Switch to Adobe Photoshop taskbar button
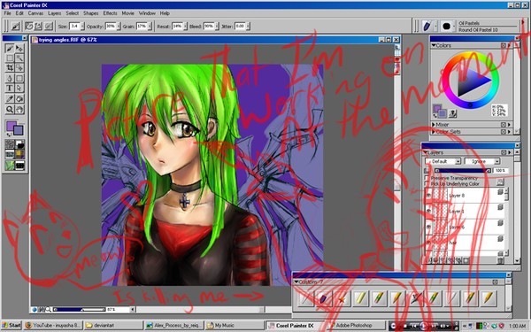The height and width of the screenshot is (332, 531). click(x=356, y=325)
